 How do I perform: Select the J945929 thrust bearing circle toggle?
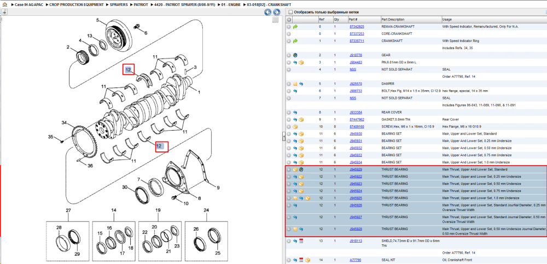[289, 169]
